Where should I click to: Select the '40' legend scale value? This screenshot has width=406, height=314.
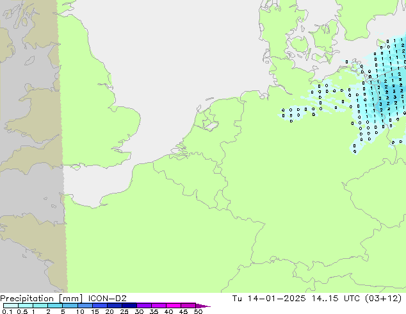tap(168, 311)
